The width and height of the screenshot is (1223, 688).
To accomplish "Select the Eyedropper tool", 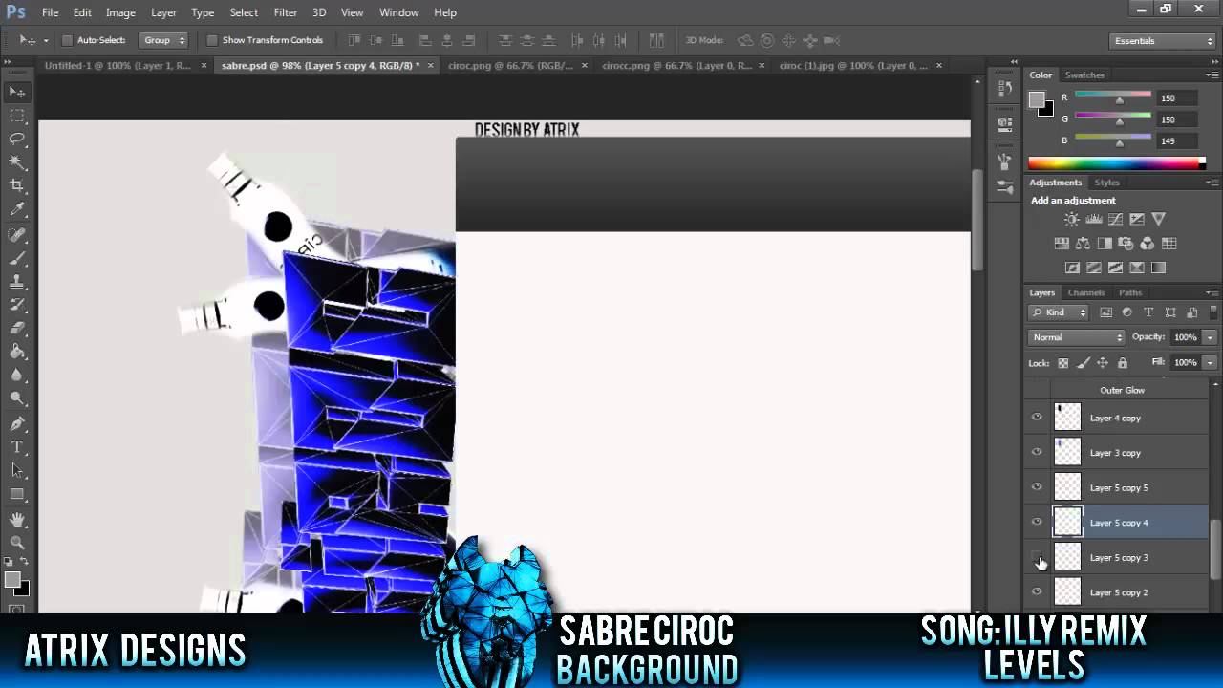I will click(x=17, y=210).
